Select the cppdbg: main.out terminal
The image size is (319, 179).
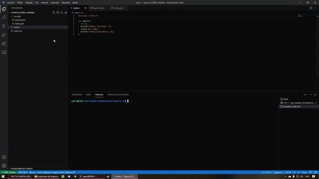click(x=299, y=106)
